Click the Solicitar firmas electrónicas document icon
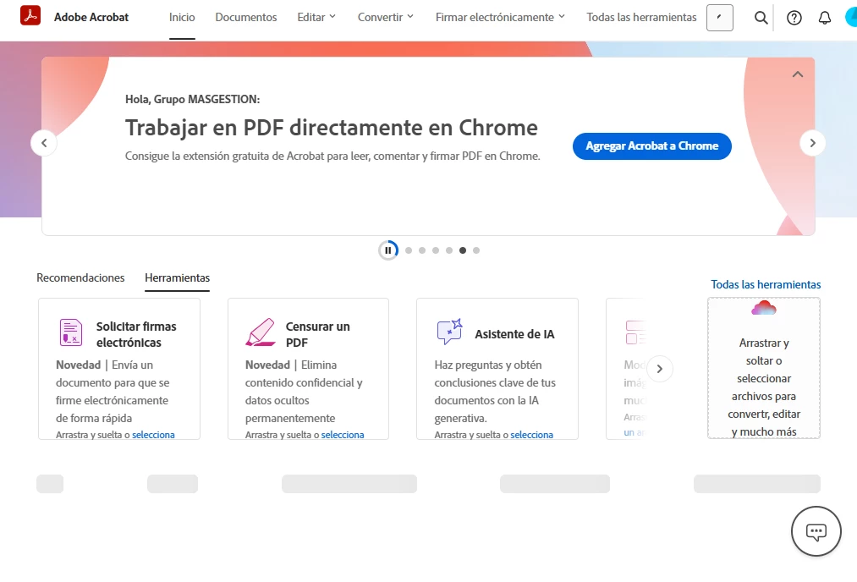857x582 pixels. coord(70,332)
